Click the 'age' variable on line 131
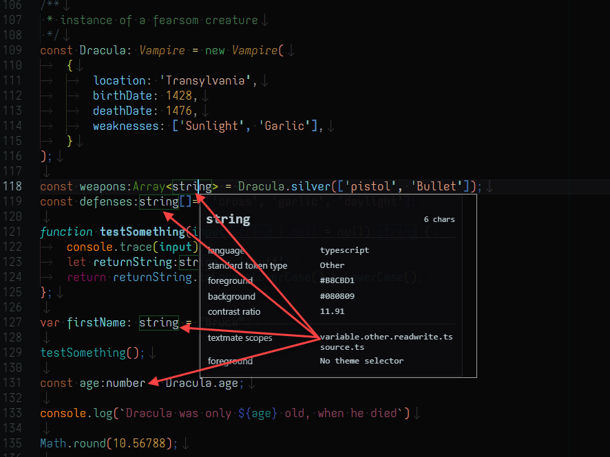This screenshot has height=457, width=610. tap(90, 383)
